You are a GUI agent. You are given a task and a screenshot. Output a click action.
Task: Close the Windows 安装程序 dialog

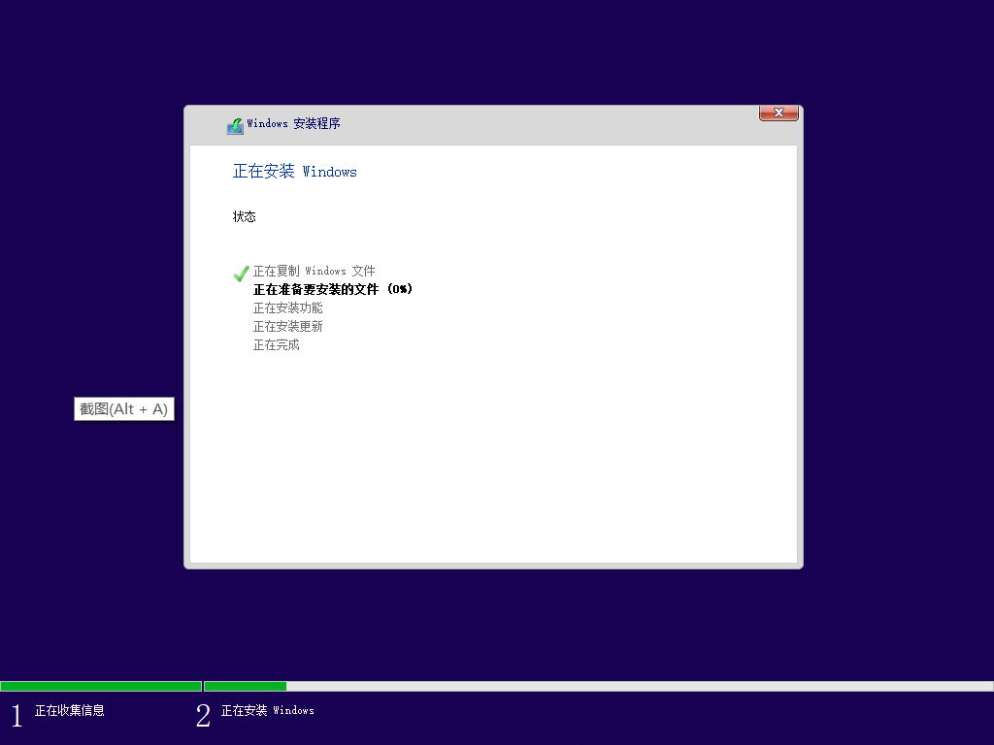(779, 113)
